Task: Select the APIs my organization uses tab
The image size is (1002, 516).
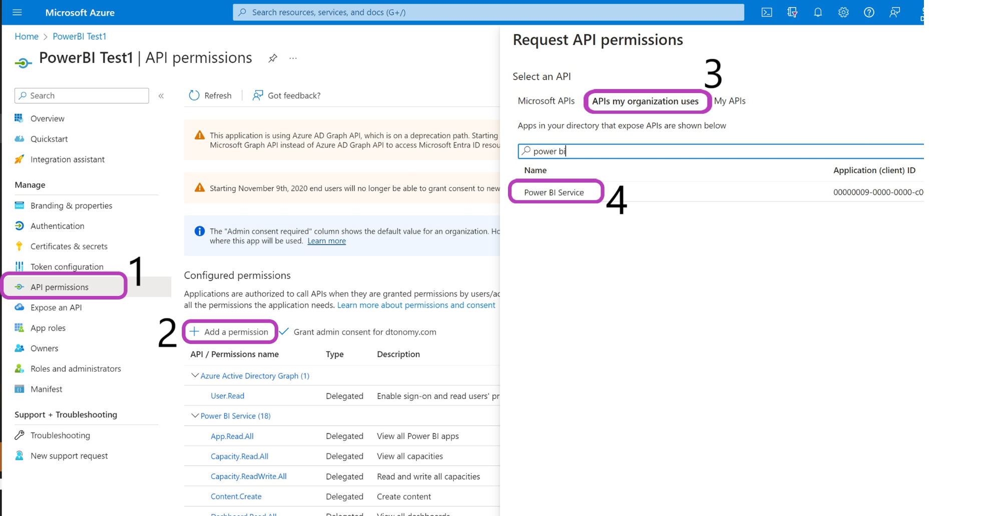Action: tap(645, 101)
